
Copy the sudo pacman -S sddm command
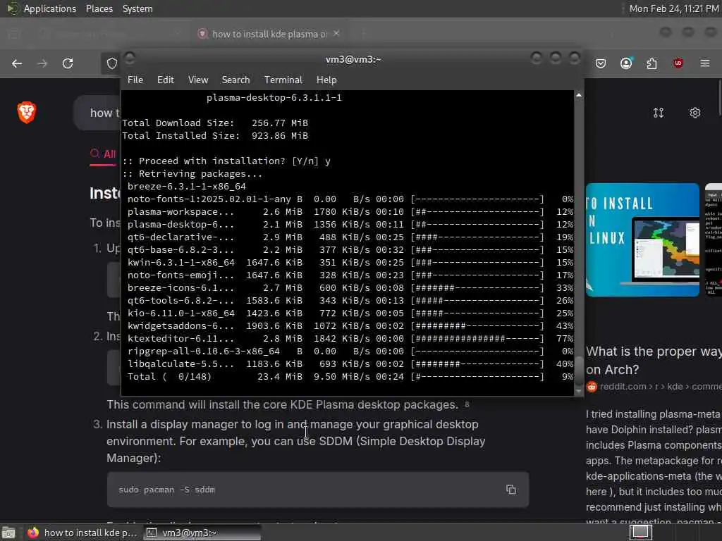510,490
